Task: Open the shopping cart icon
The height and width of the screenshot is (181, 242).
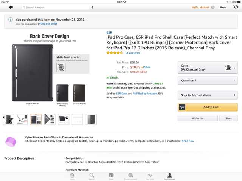Action: [x=235, y=7]
